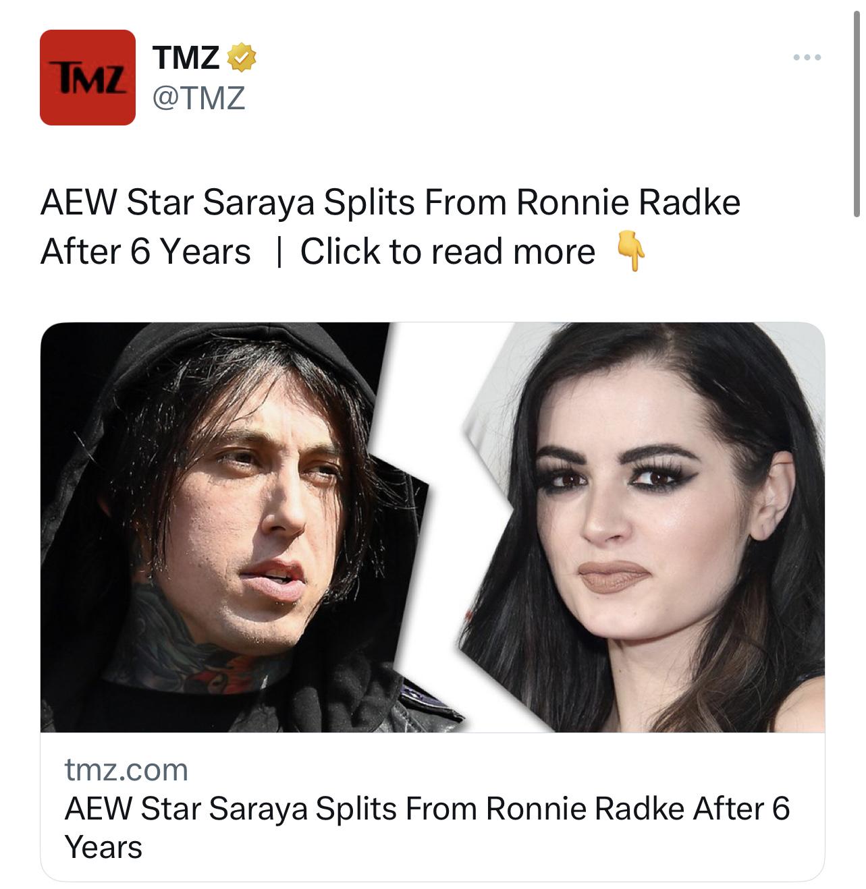The height and width of the screenshot is (889, 866).
Task: Click "Click to read more" text in tweet
Action: (x=448, y=252)
